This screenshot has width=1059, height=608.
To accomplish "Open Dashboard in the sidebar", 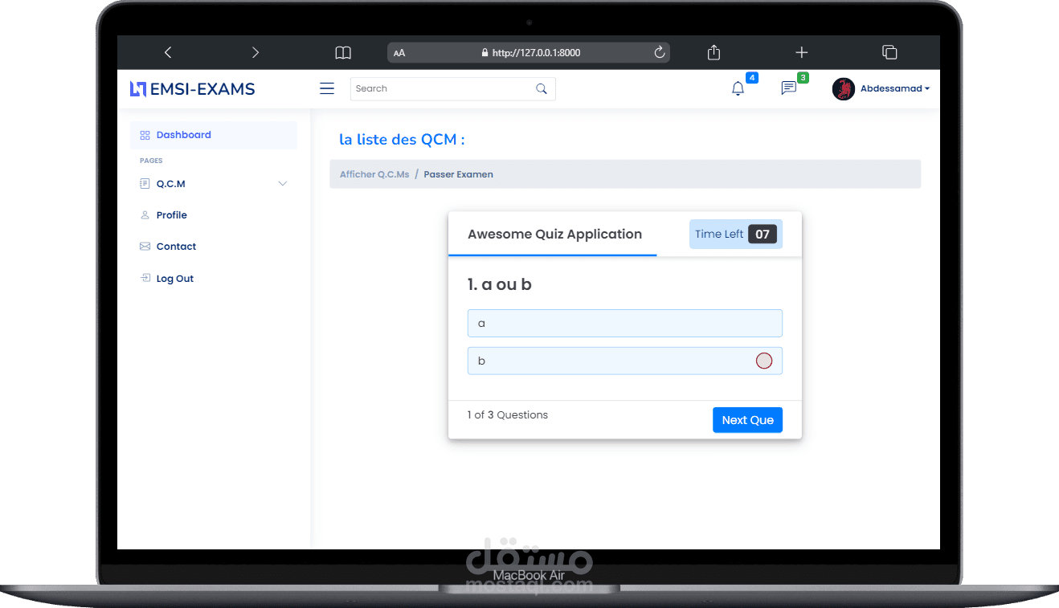I will coord(214,135).
